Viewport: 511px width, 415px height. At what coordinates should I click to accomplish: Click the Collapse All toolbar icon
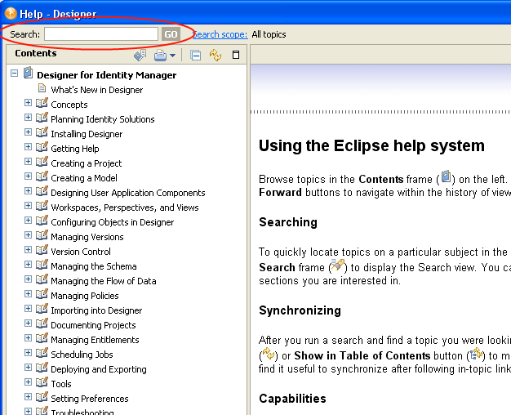coord(196,55)
